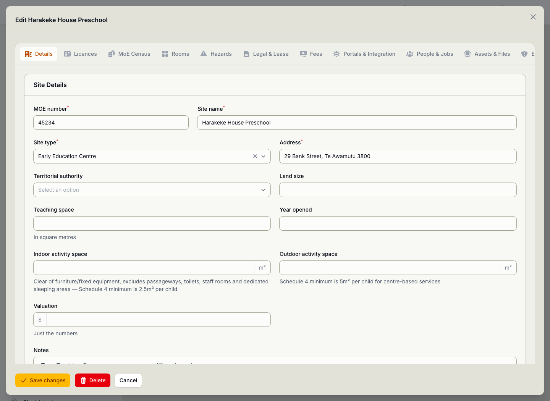Open the Territorial authority dropdown
This screenshot has height=401, width=550.
click(152, 190)
